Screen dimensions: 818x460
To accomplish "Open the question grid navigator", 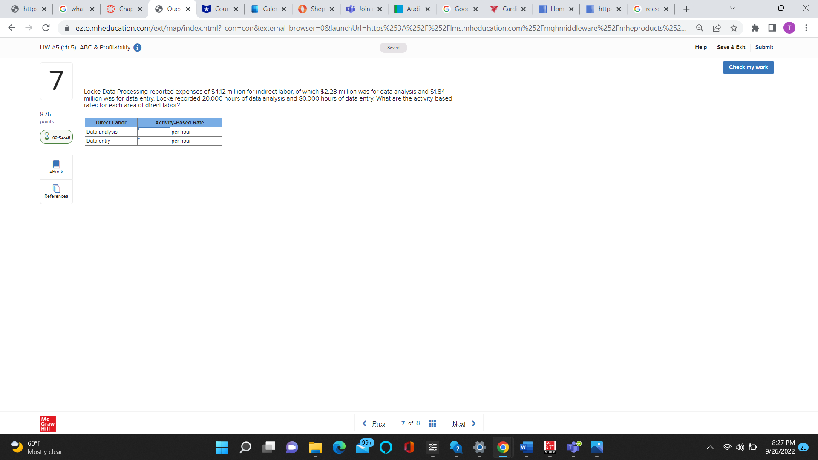I will pos(432,423).
